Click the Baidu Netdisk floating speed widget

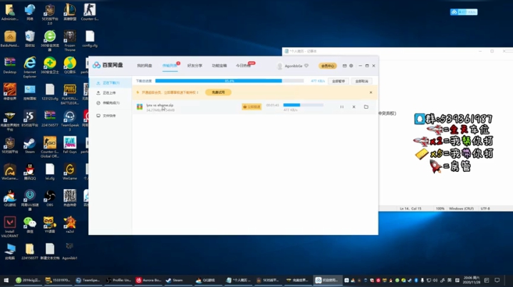coord(464,12)
